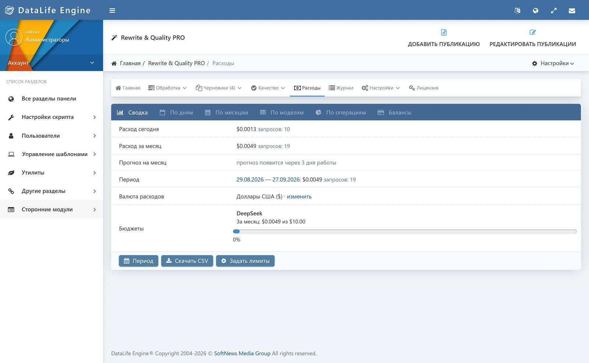
Task: Expand the Аккаунт dropdown chevron
Action: [x=92, y=63]
